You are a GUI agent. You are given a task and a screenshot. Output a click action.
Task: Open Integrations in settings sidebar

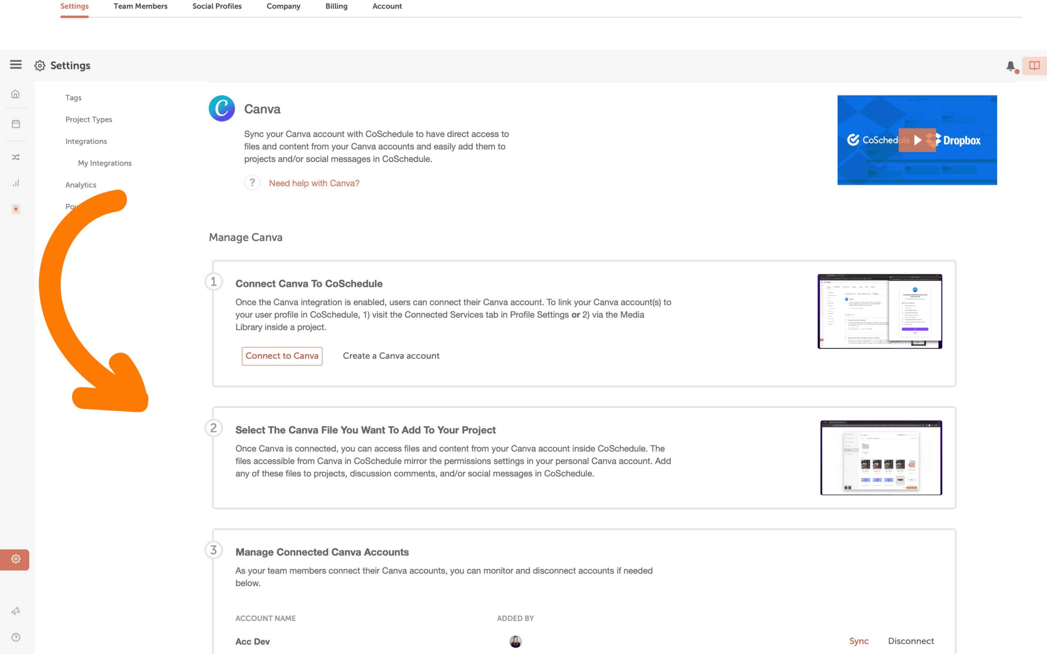click(x=86, y=141)
